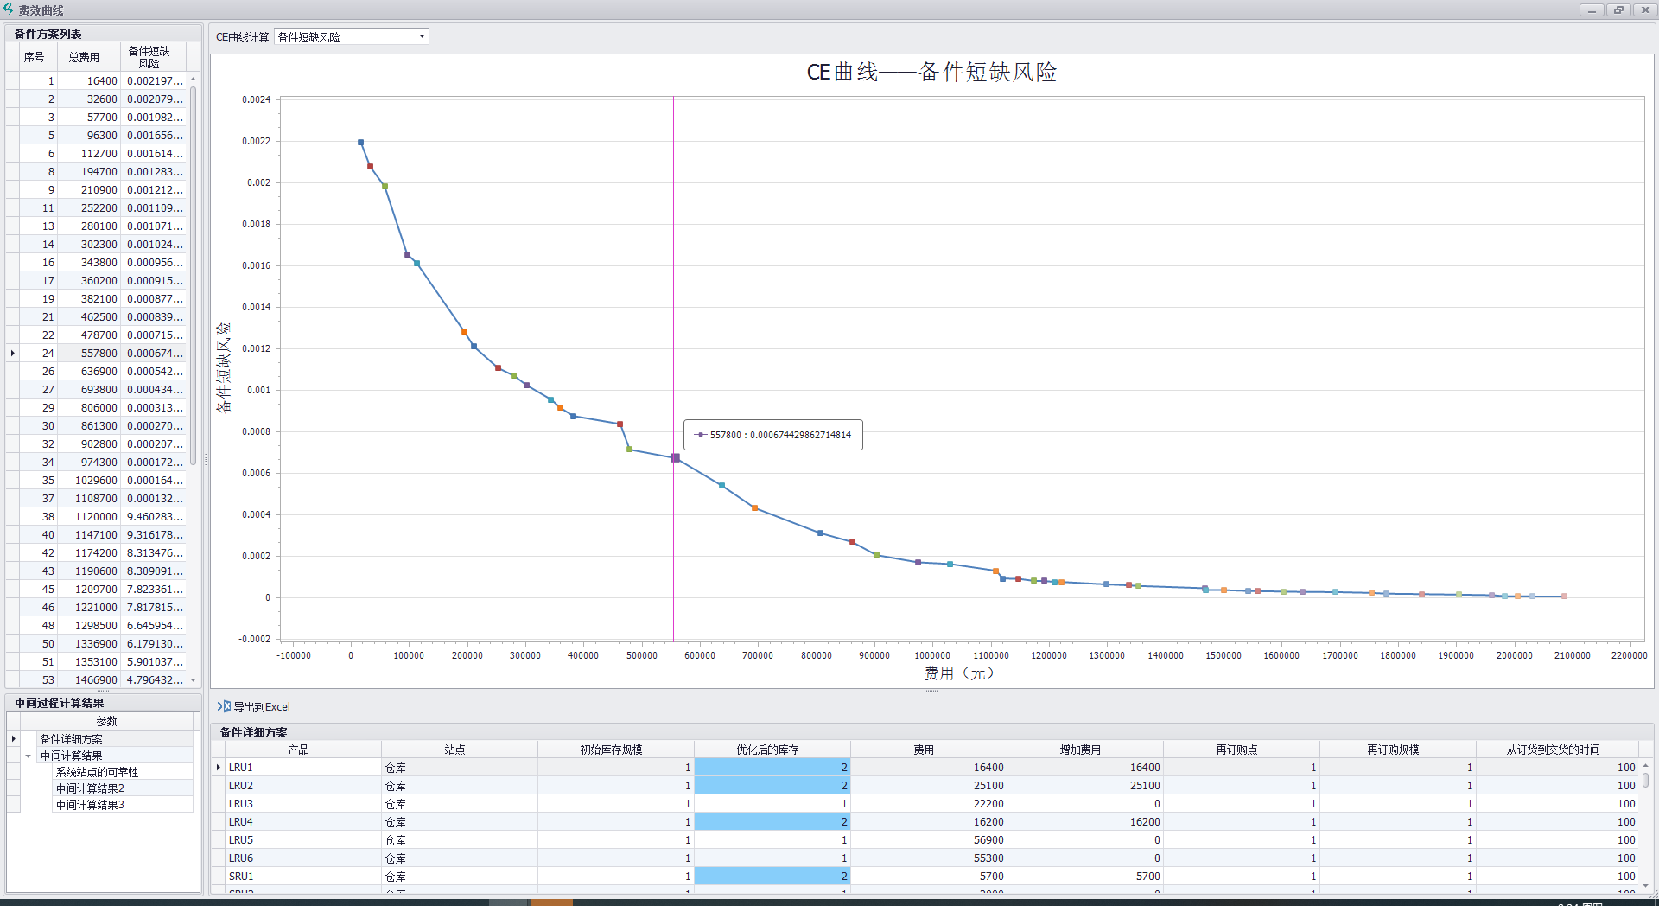Click the Excel icon beside 导出到Excel
1659x906 pixels.
point(224,706)
